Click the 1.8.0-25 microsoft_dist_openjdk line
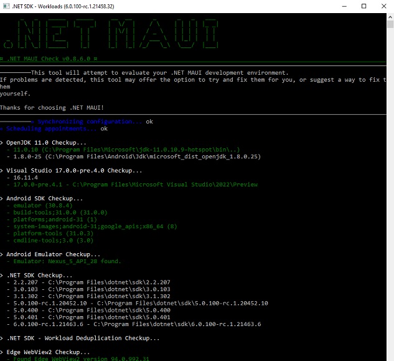The width and height of the screenshot is (394, 361). (134, 156)
